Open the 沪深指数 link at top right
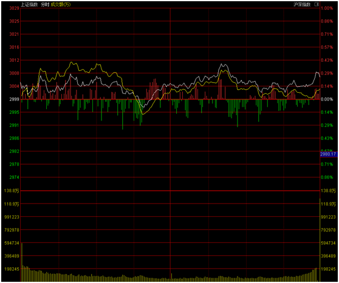This screenshot has height=283, width=339. pyautogui.click(x=302, y=4)
